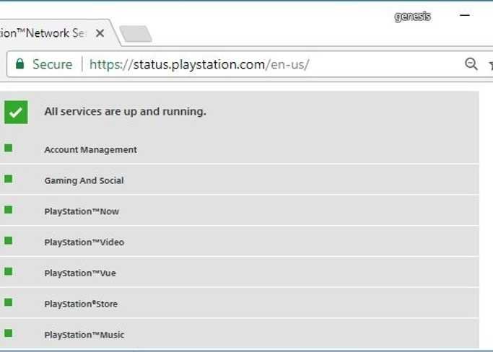Click the zoom magnifier icon in address bar
The height and width of the screenshot is (352, 493).
click(x=471, y=64)
